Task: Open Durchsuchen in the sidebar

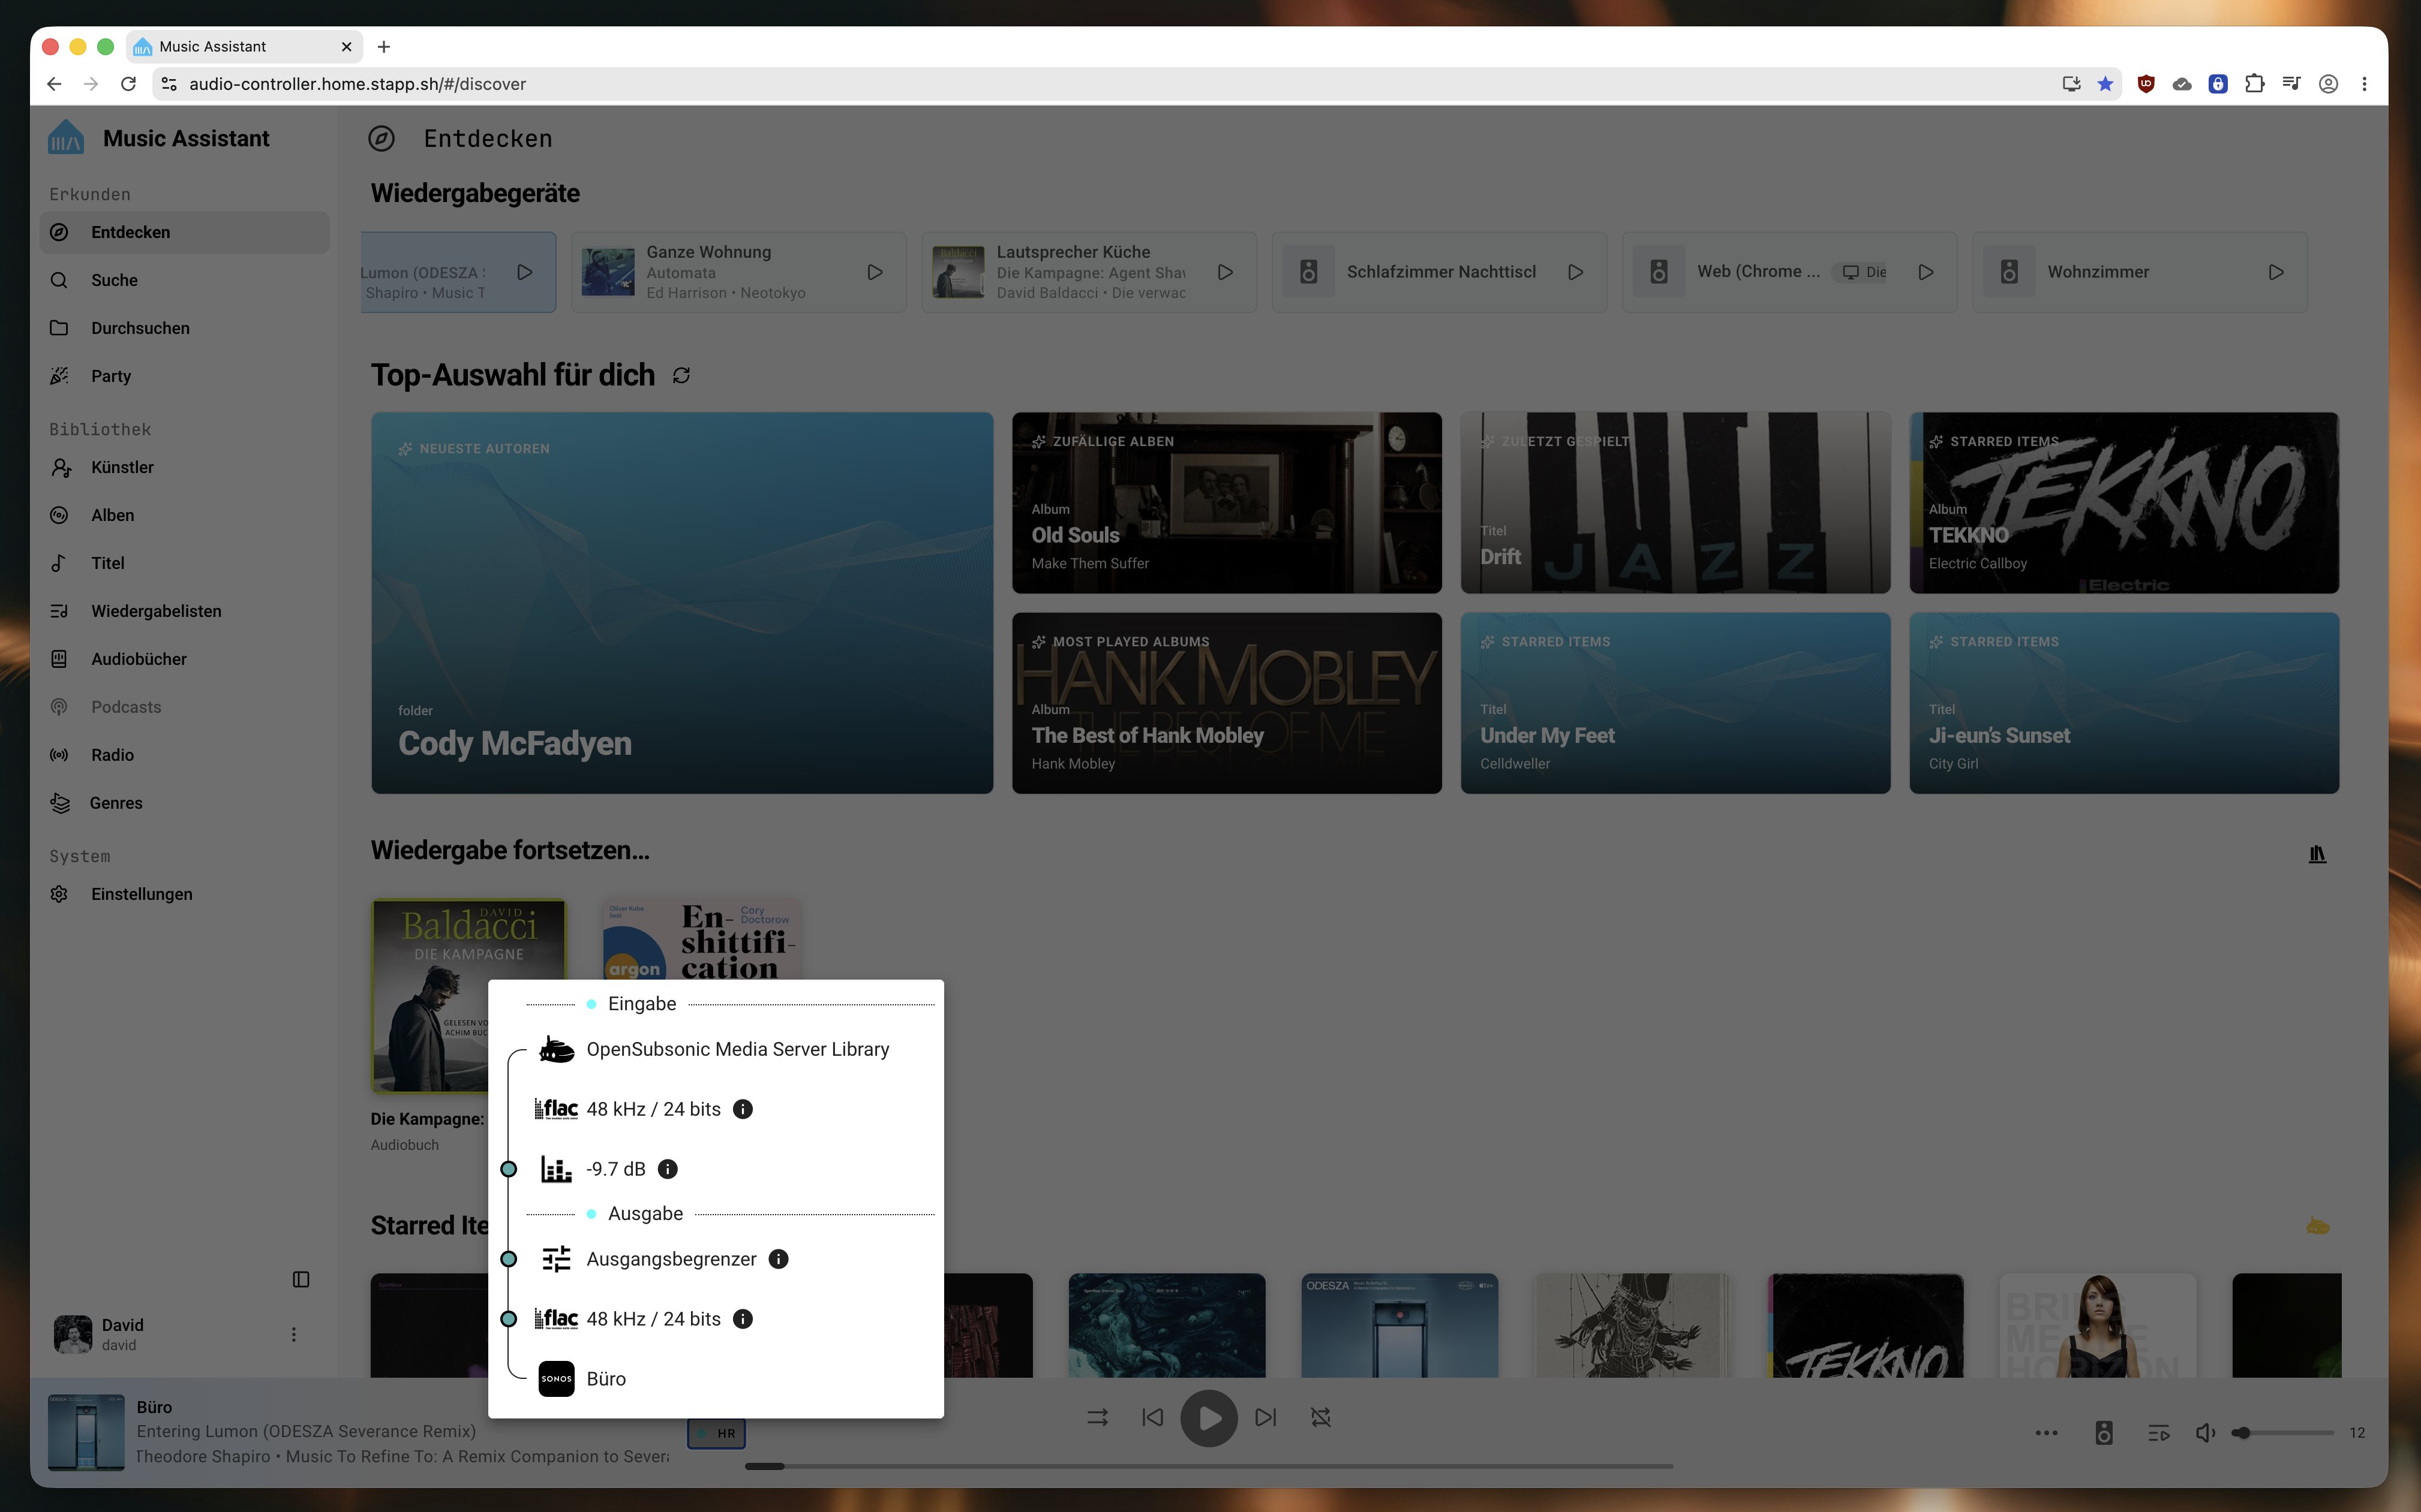Action: 184,328
